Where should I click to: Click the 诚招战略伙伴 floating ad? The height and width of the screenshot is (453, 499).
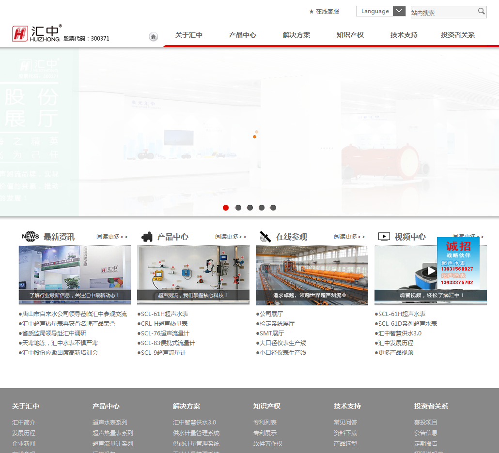pos(458,263)
